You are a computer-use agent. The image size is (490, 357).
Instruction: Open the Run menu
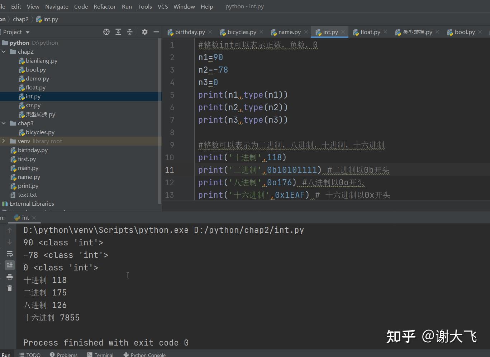pyautogui.click(x=127, y=6)
